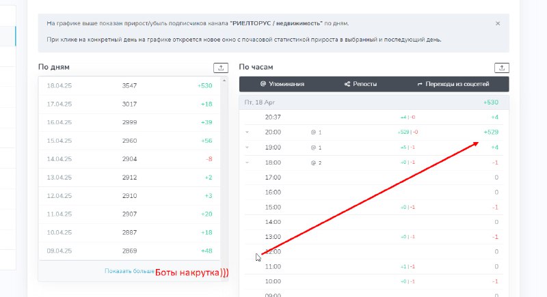547x297 pixels.
Task: Click mention count in 20:00 row
Action: tap(316, 132)
